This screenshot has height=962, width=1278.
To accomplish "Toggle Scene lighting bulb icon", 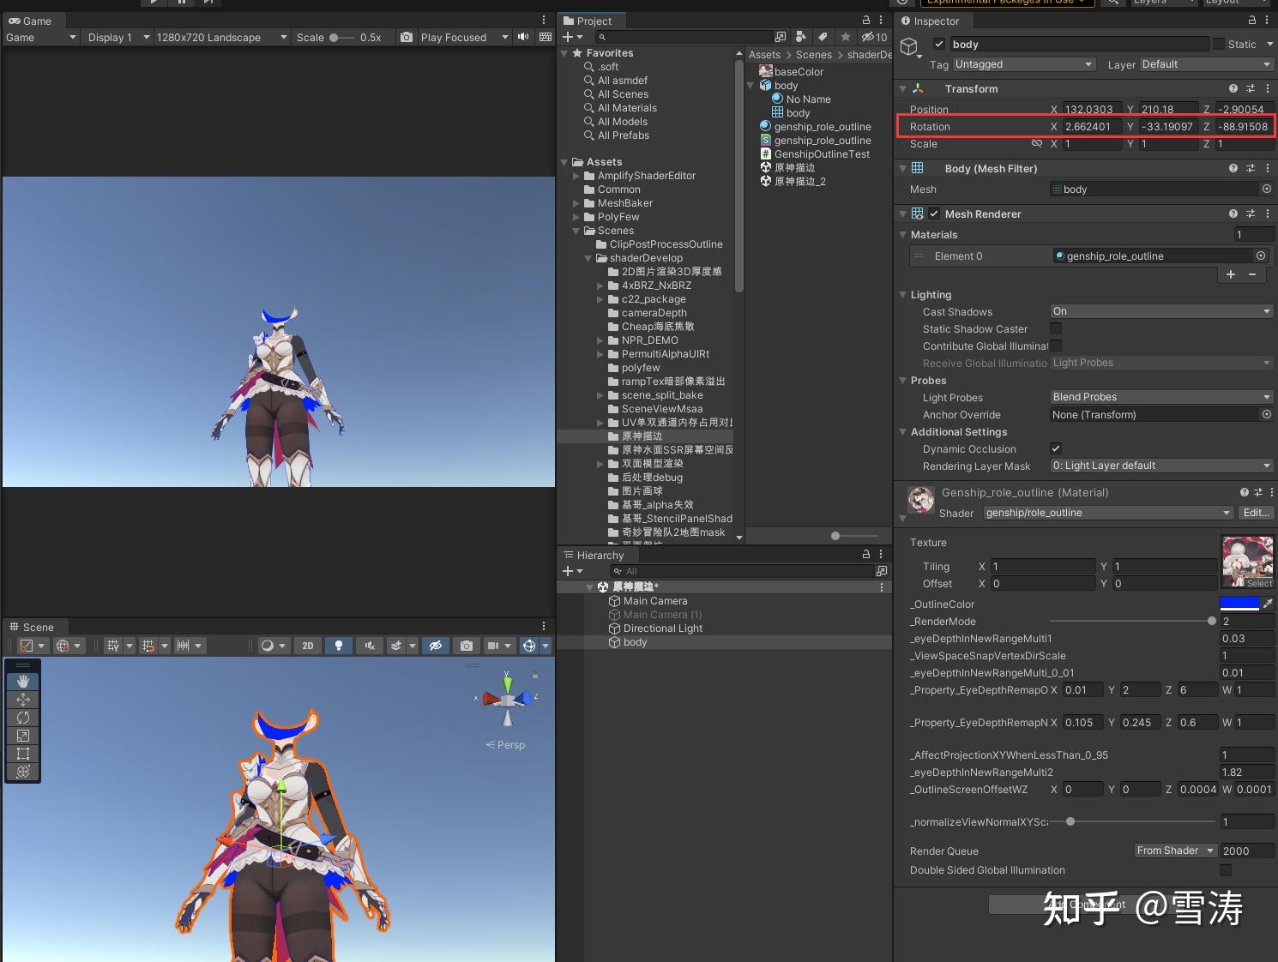I will pyautogui.click(x=339, y=646).
